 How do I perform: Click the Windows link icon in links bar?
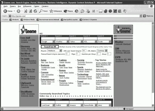(x=11, y=20)
